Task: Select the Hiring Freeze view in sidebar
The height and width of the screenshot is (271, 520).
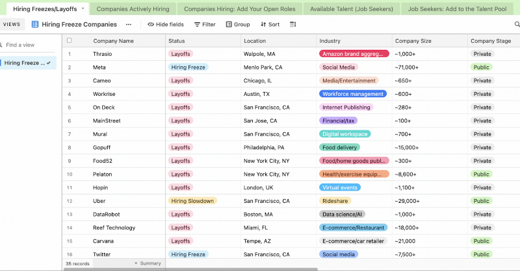Action: pyautogui.click(x=28, y=63)
